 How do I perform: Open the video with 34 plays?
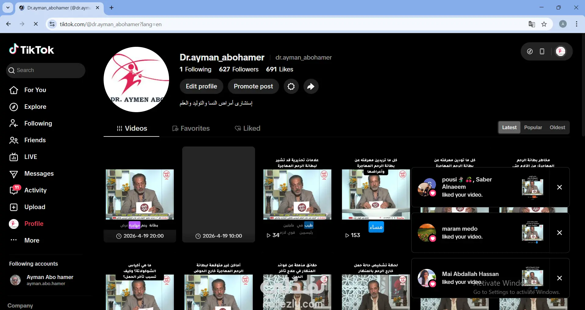point(297,195)
